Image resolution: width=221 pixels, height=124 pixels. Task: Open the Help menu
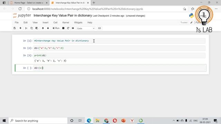[x=90, y=22]
